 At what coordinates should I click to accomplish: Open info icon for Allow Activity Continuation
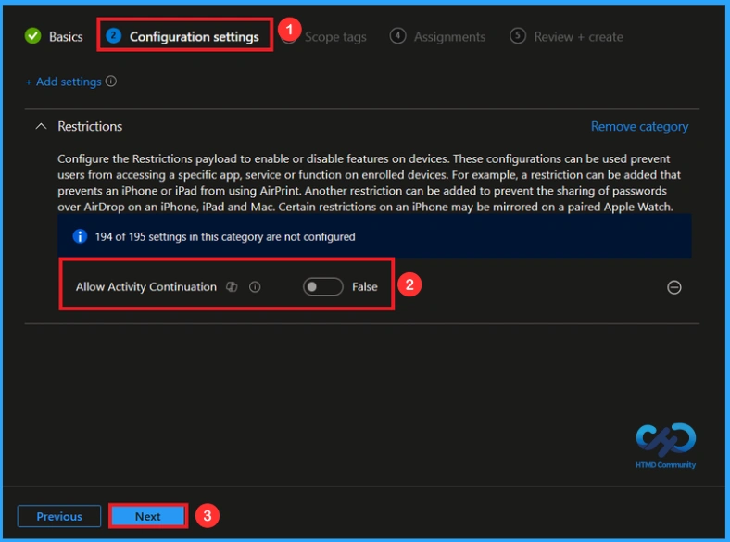(x=255, y=287)
